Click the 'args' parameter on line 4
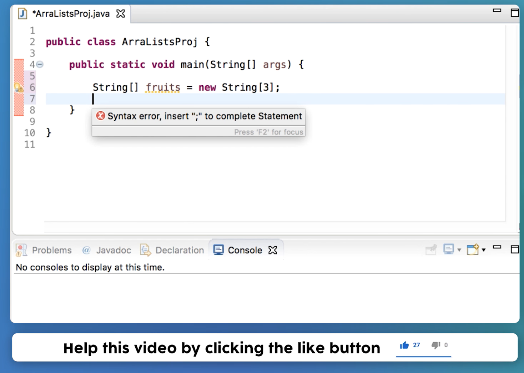 pos(275,65)
